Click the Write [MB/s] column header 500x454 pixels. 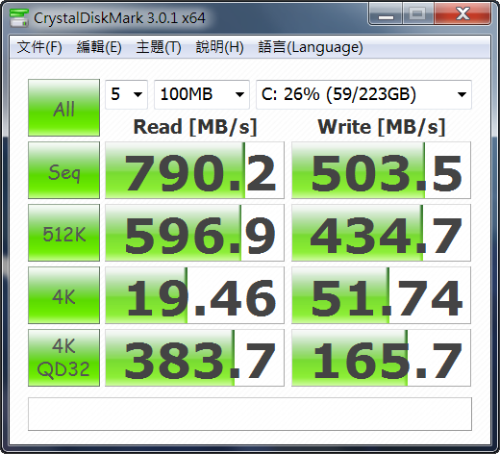[x=382, y=127]
